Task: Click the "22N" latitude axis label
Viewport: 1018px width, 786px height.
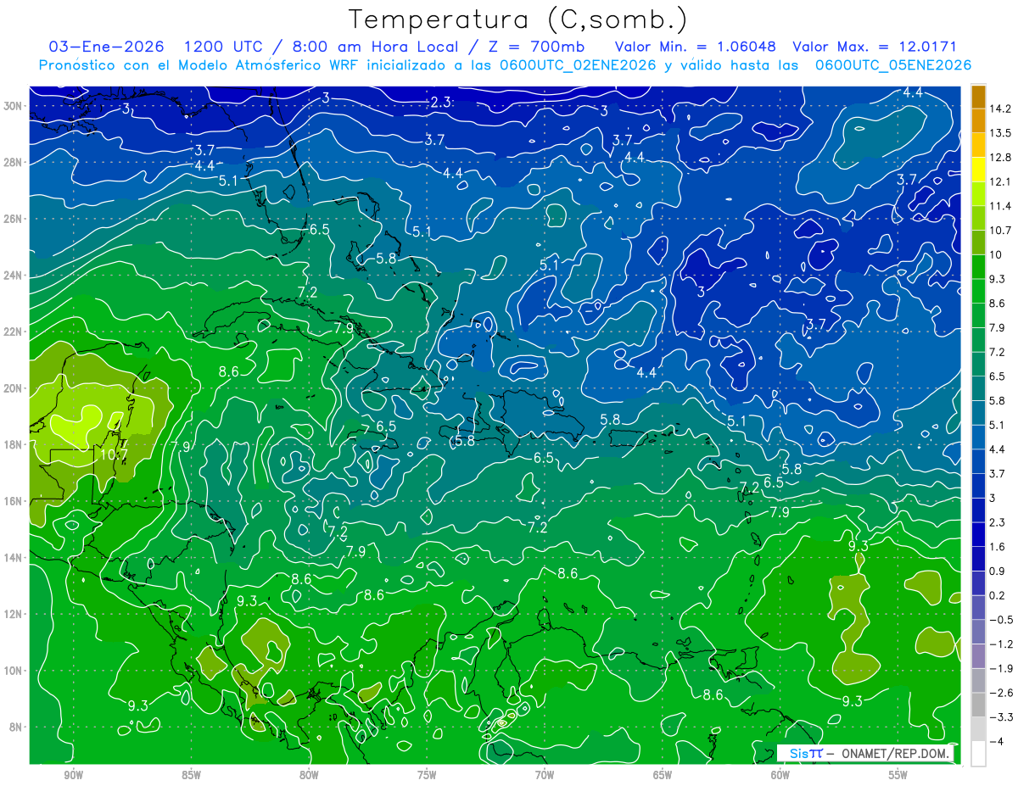Action: point(14,332)
